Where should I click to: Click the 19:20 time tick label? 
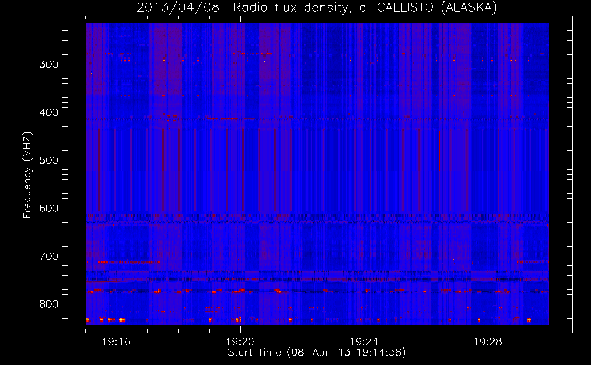click(x=240, y=342)
